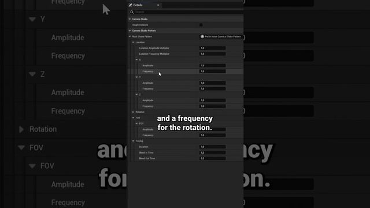This screenshot has width=370, height=208.
Task: Collapse the Camera Shake Pattern category
Action: pos(129,31)
